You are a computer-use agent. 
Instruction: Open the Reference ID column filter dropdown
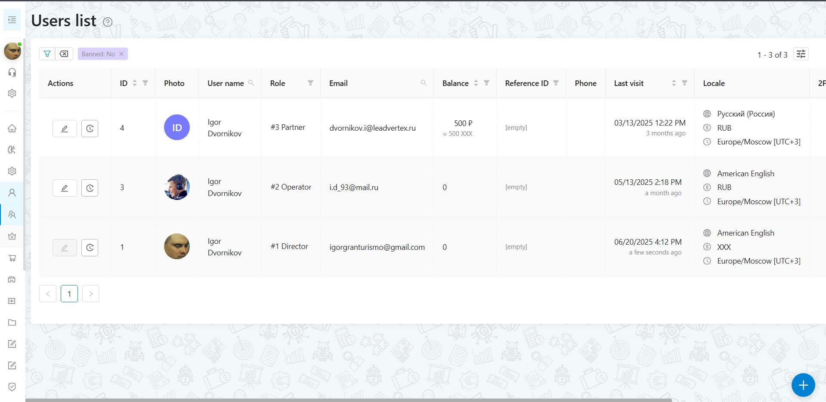pyautogui.click(x=556, y=83)
